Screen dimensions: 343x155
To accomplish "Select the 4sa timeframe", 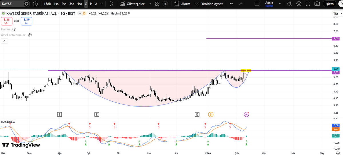I will [79, 4].
